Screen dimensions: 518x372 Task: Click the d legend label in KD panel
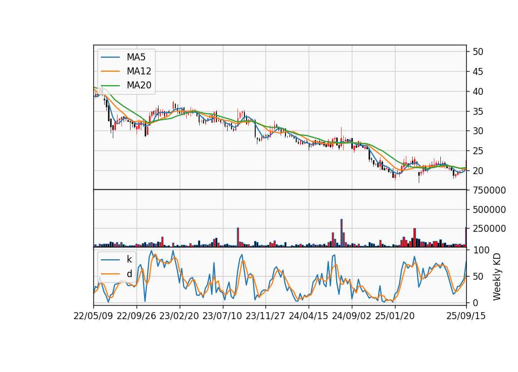(129, 274)
